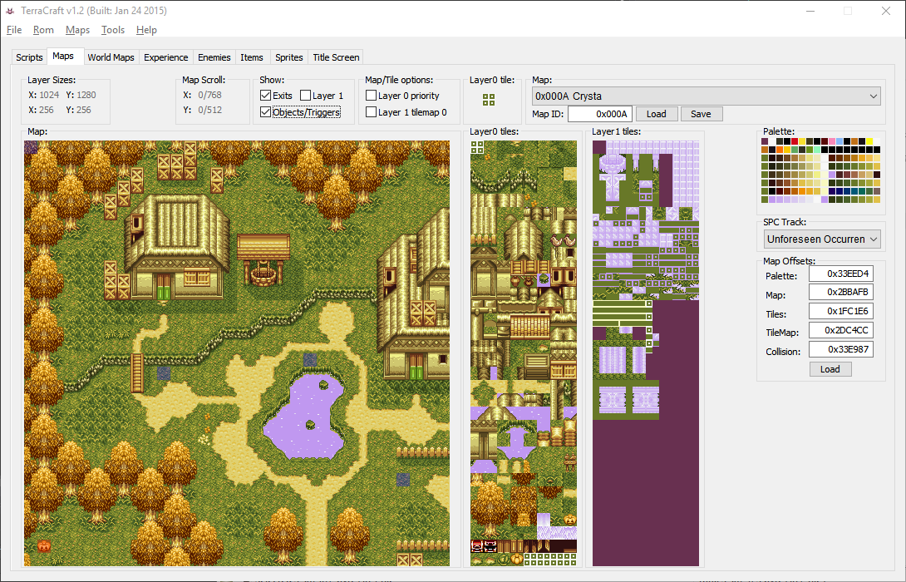
Task: Click the TerraCraft app icon in title bar
Action: (10, 11)
